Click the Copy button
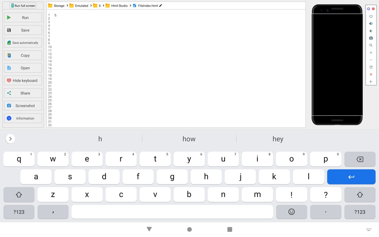This screenshot has width=379, height=237. pos(23,55)
